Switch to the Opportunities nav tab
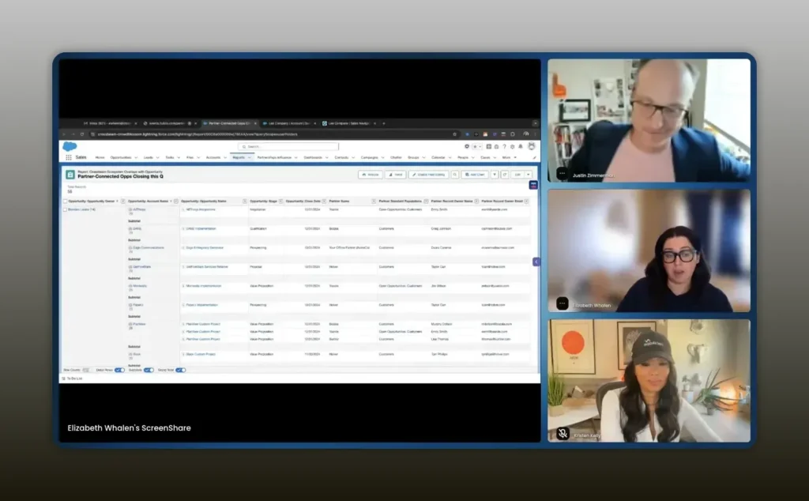The image size is (809, 501). click(x=121, y=157)
